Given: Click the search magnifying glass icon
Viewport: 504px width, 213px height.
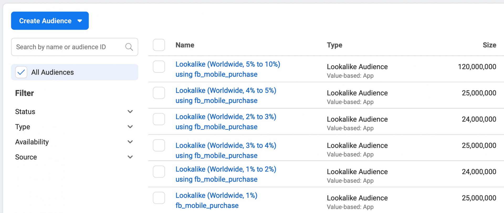Looking at the screenshot, I should click(129, 47).
